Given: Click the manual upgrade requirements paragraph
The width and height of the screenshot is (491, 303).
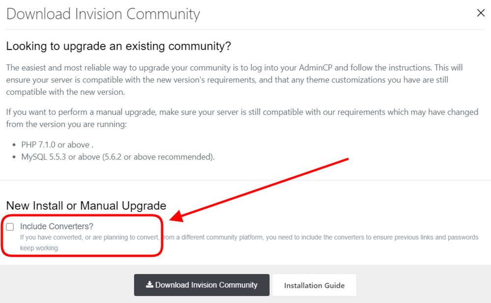Looking at the screenshot, I should 242,118.
